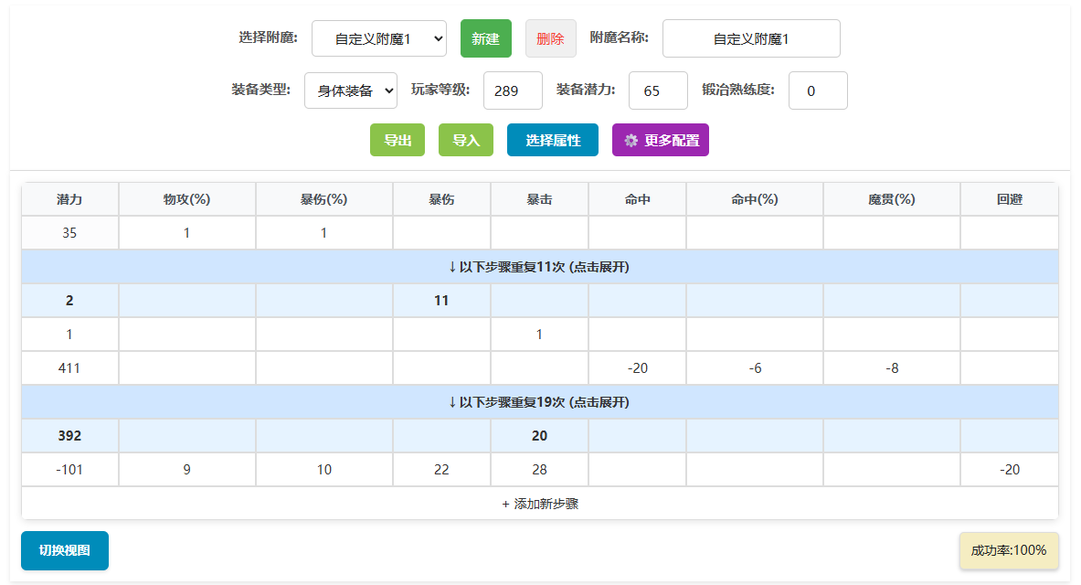
Task: Expand the repeated 19 times step group
Action: (540, 401)
